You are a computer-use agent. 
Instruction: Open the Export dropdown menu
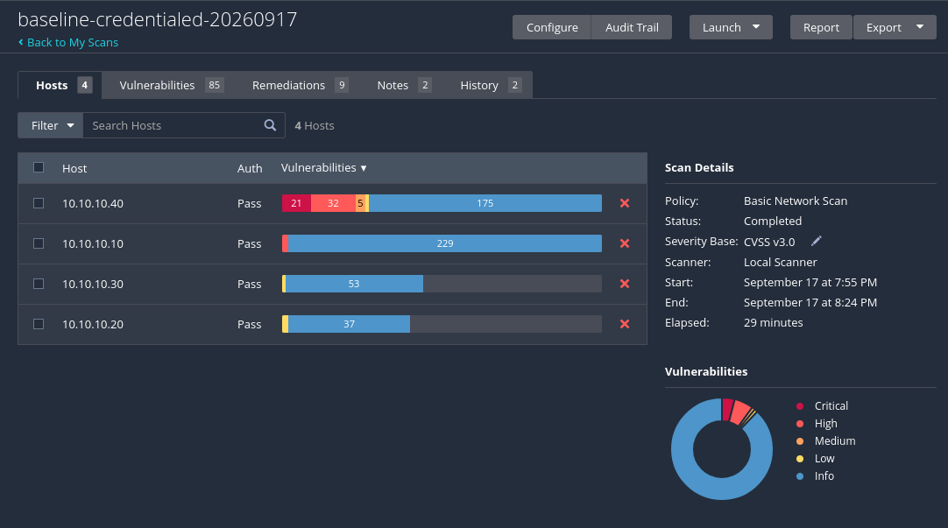pos(895,27)
